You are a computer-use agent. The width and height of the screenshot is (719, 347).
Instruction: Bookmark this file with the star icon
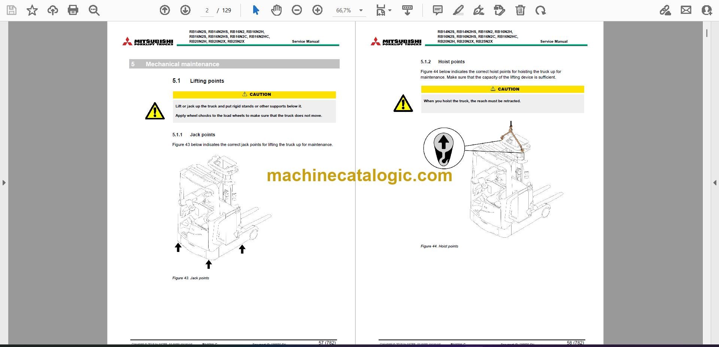(x=32, y=10)
